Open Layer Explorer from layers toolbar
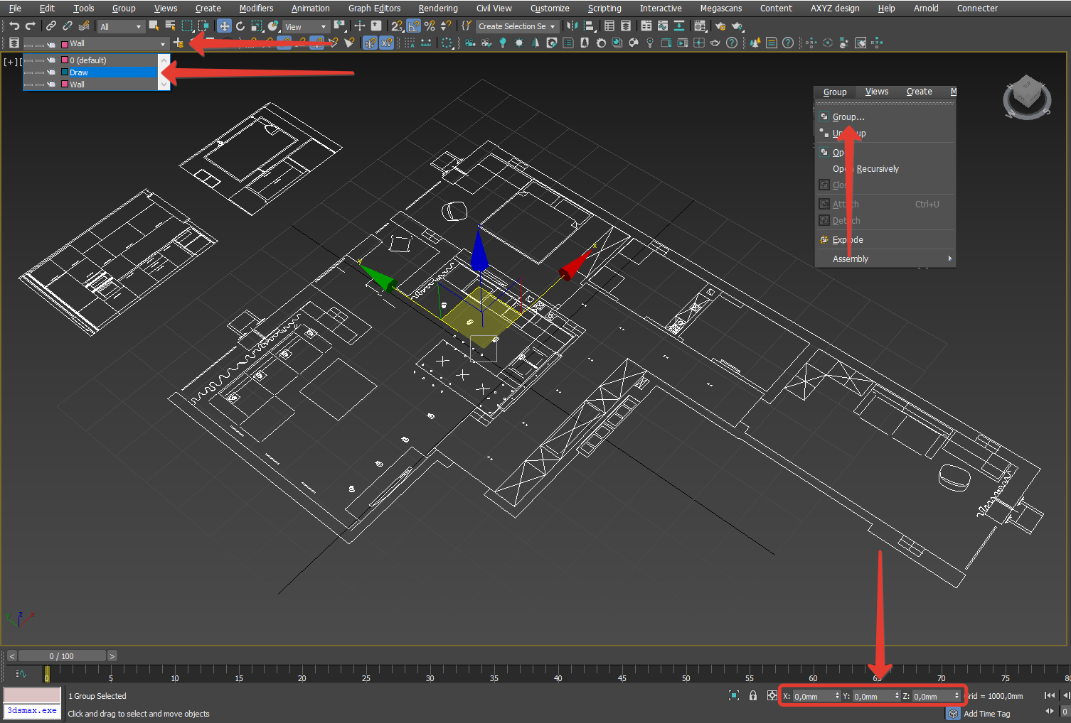This screenshot has height=723, width=1071. tap(14, 43)
